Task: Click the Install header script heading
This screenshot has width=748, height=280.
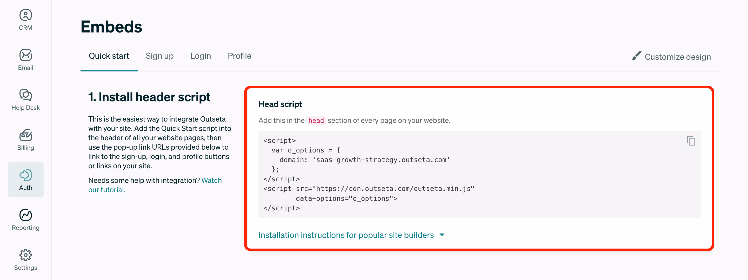Action: [x=149, y=97]
